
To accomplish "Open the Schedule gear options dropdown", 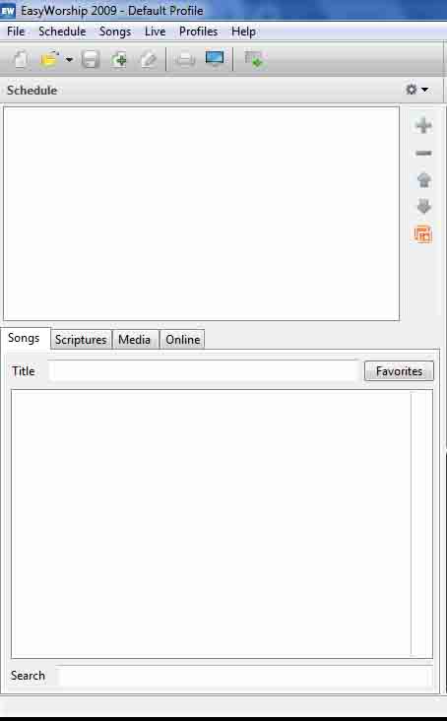I will pyautogui.click(x=416, y=90).
